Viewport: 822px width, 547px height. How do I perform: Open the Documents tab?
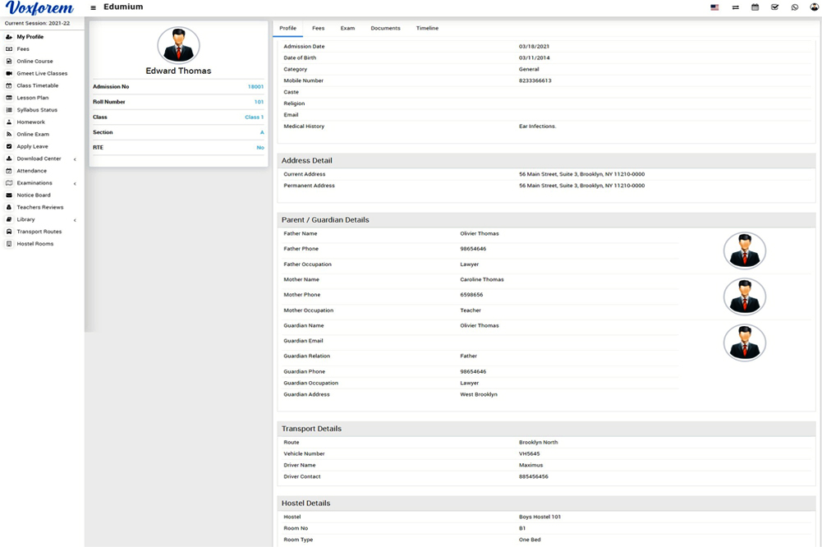pos(385,29)
